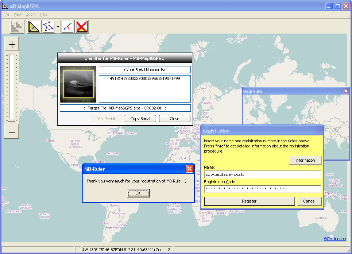352x254 pixels.
Task: Close the Sniffer dialog with Close button
Action: point(174,119)
